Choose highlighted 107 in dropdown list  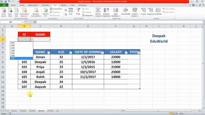coord(21,58)
